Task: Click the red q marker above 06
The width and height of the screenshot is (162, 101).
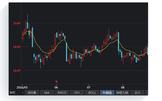Action: click(x=56, y=82)
